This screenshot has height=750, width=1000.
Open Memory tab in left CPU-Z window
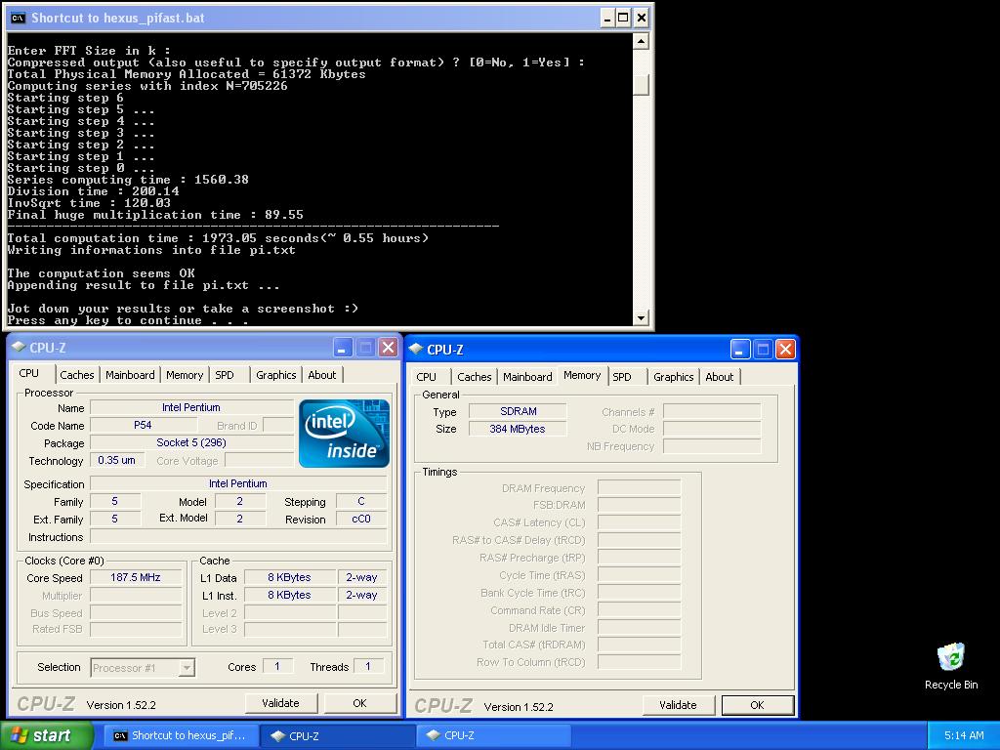click(x=185, y=375)
